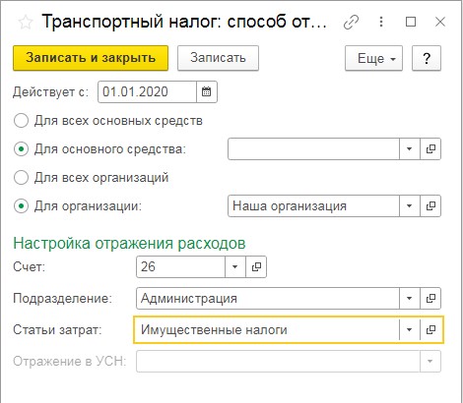Expand the основное средство dropdown list
This screenshot has width=463, height=403.
tap(410, 149)
